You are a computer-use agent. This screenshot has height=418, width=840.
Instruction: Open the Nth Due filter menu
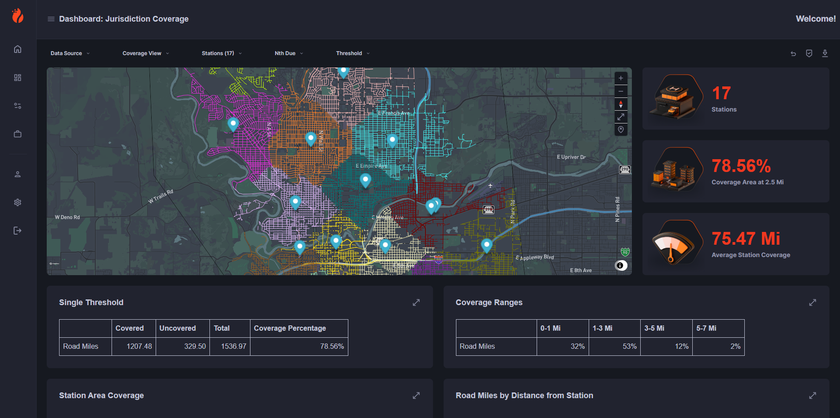[x=289, y=53]
